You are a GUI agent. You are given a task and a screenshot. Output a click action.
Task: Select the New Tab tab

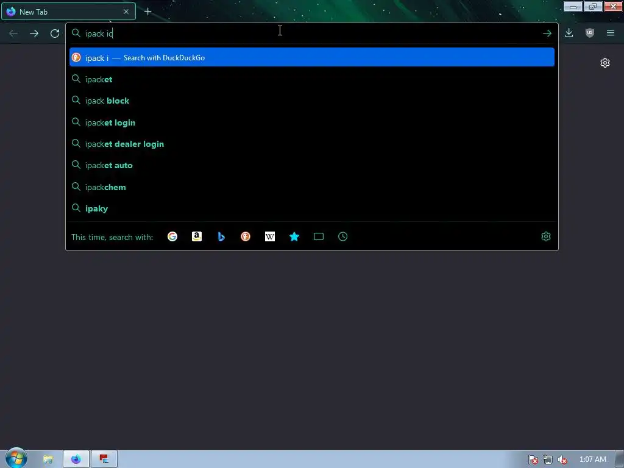point(68,12)
